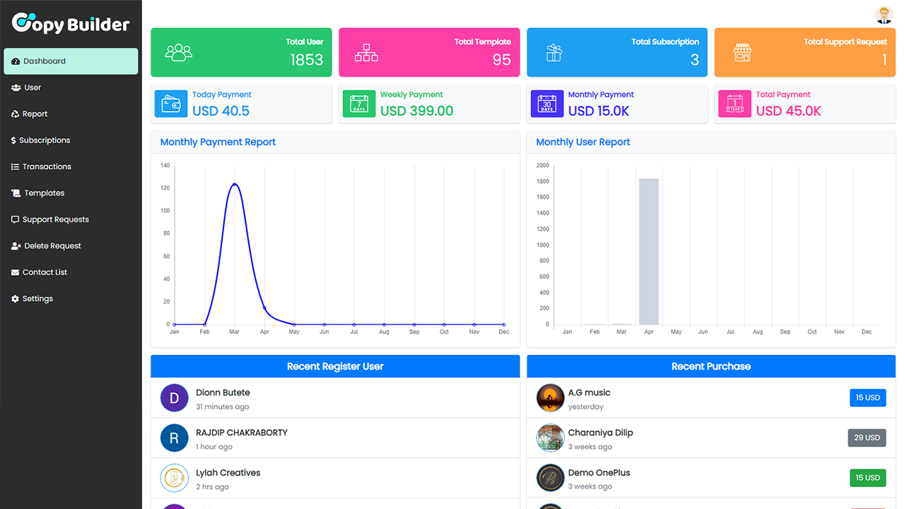Image resolution: width=905 pixels, height=509 pixels.
Task: Click the Weekly Payment 7-days calendar icon
Action: coord(358,104)
